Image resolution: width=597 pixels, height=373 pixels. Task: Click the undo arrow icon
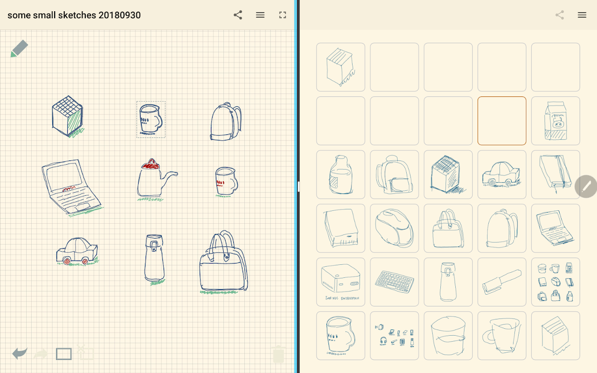coord(20,353)
